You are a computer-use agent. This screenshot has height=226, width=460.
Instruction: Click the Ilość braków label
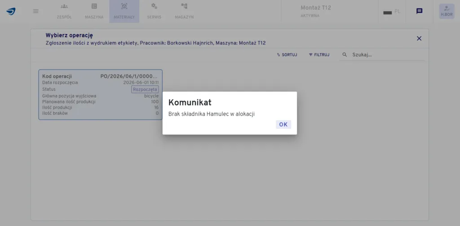[x=55, y=113]
